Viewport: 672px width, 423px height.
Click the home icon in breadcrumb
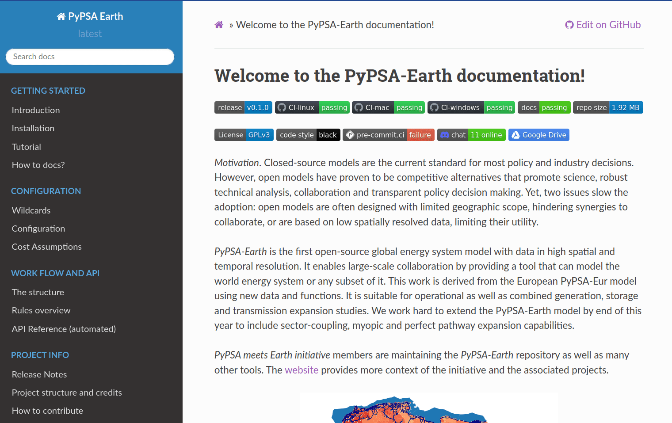click(219, 25)
